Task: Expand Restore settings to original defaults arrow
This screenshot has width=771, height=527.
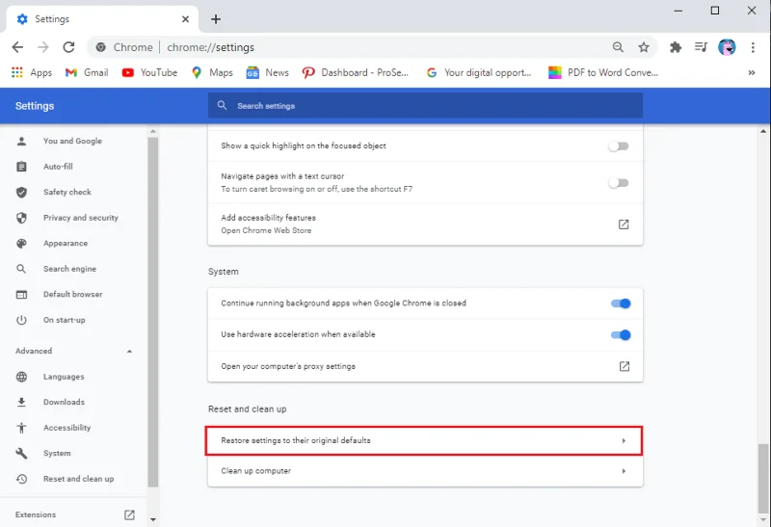Action: point(624,440)
